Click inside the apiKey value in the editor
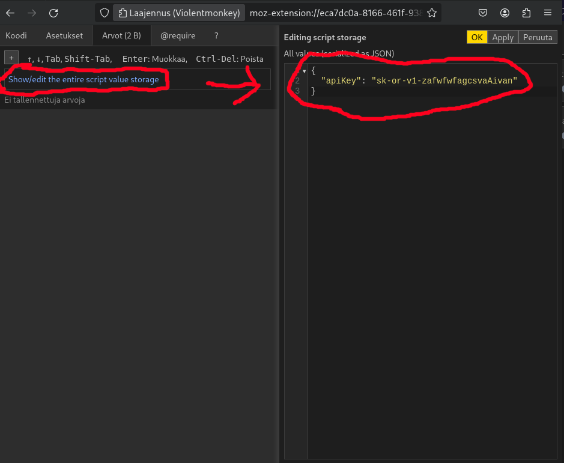This screenshot has width=564, height=463. tap(444, 80)
